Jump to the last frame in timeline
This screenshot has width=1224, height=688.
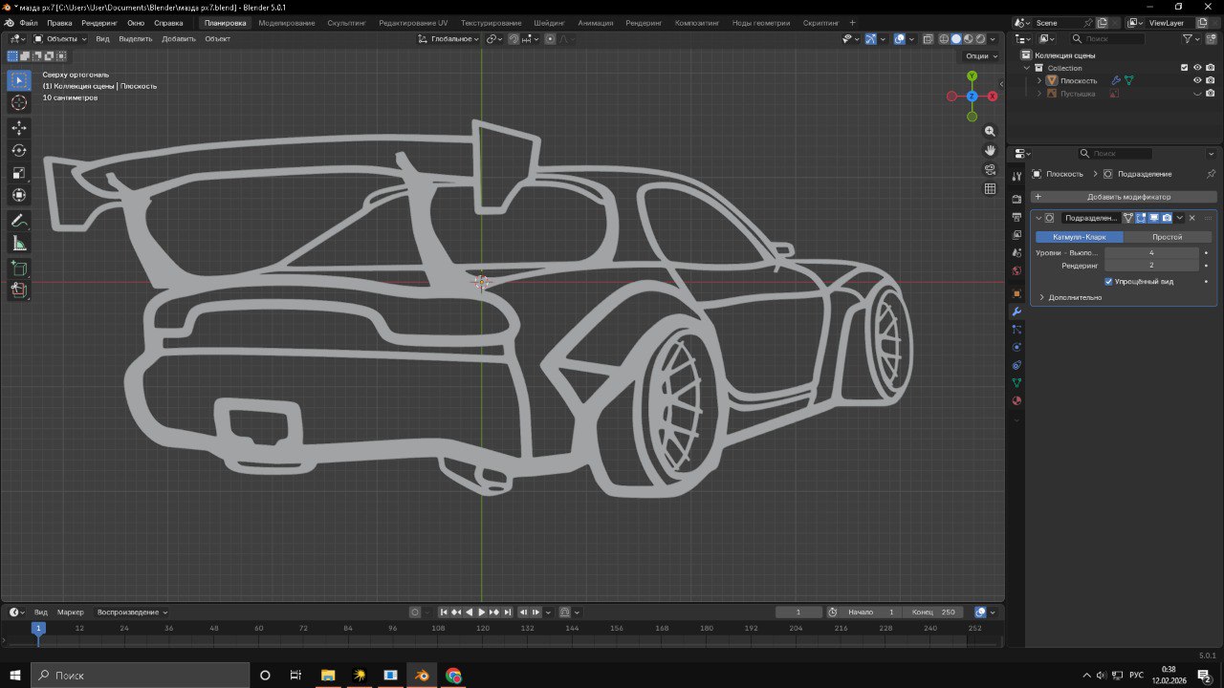(x=508, y=612)
